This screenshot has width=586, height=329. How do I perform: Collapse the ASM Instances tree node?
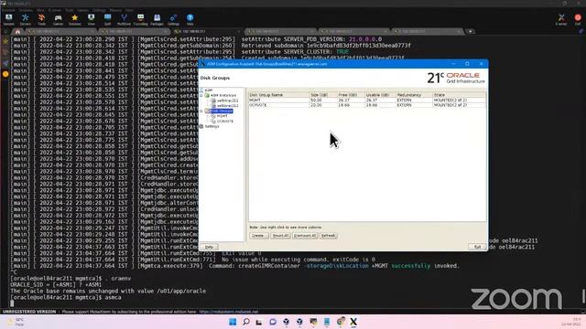click(201, 95)
